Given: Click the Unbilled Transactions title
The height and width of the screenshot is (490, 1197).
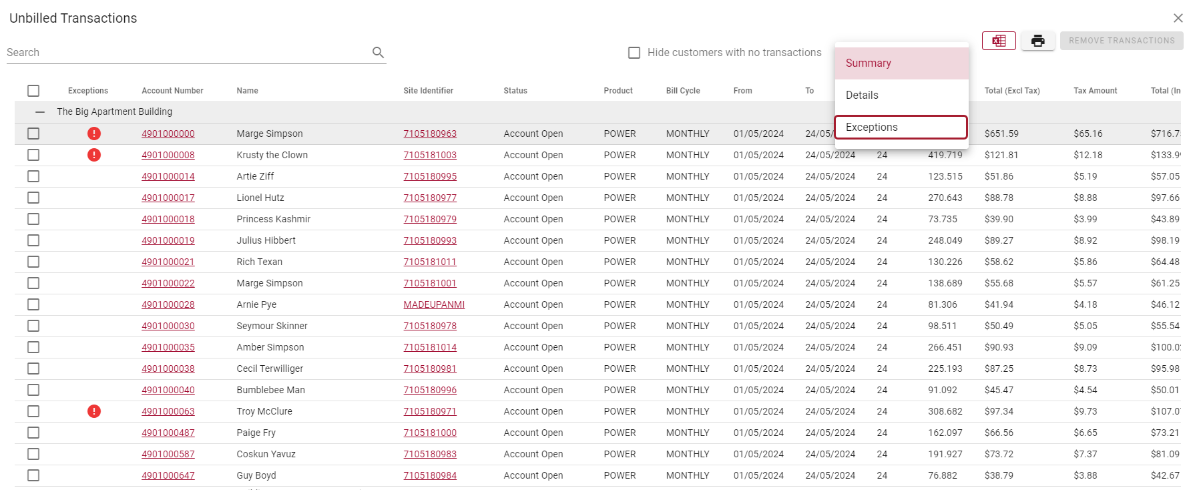Looking at the screenshot, I should point(73,18).
